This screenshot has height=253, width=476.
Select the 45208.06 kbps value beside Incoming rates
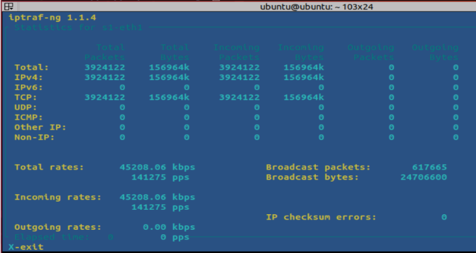click(x=157, y=197)
